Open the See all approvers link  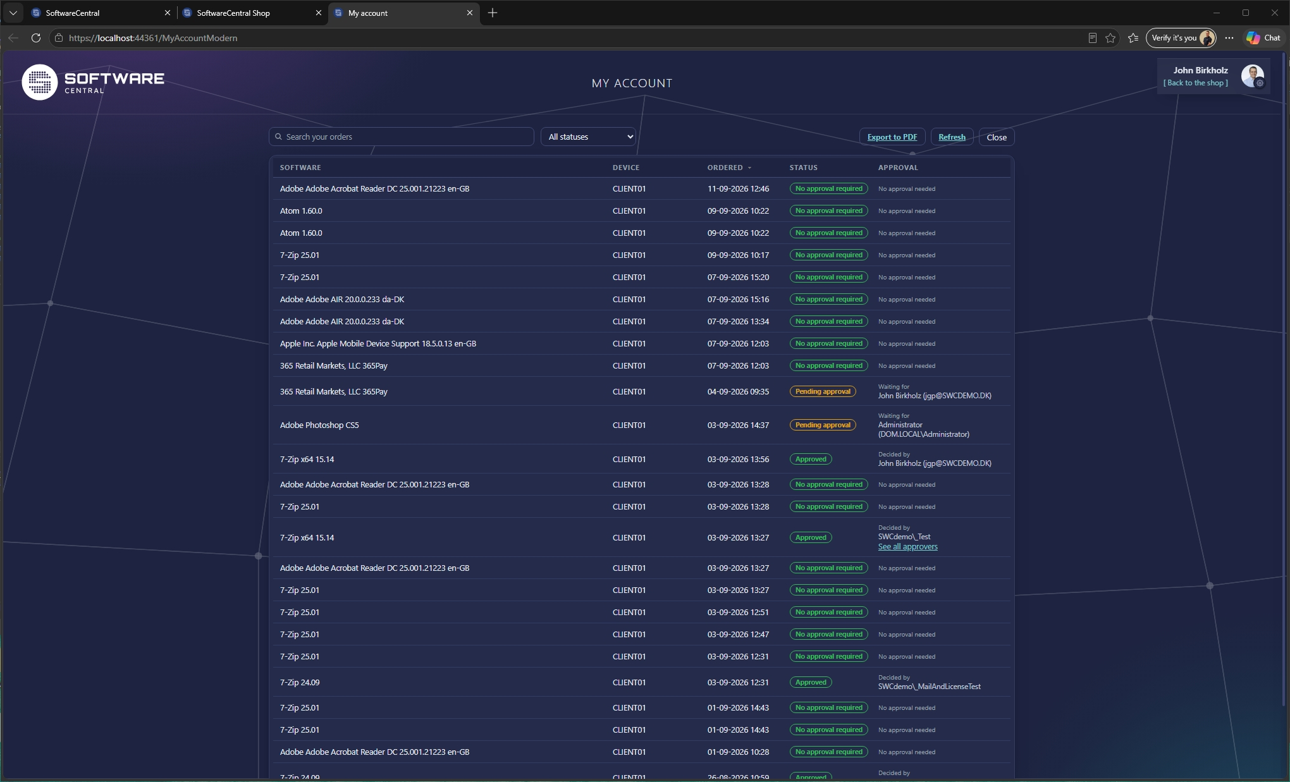(x=907, y=547)
